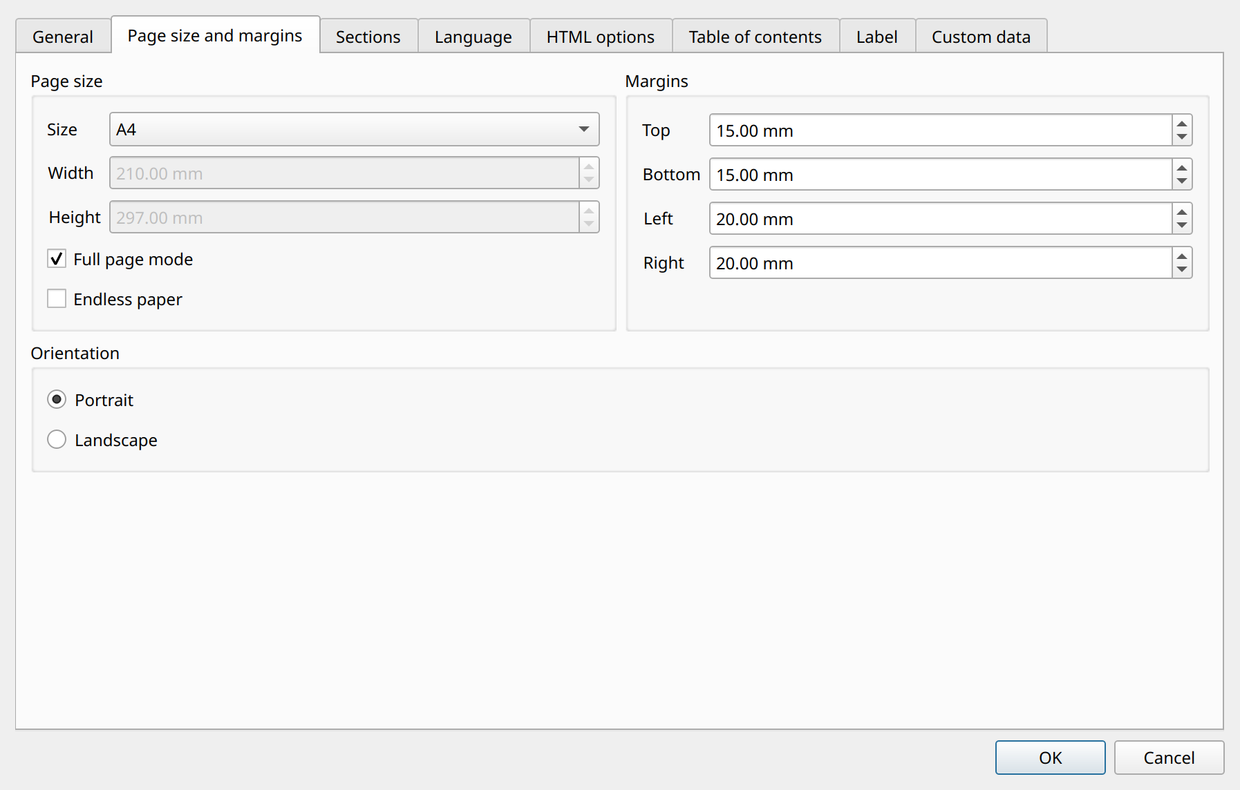Switch to HTML options tab
The width and height of the screenshot is (1240, 790).
click(601, 37)
